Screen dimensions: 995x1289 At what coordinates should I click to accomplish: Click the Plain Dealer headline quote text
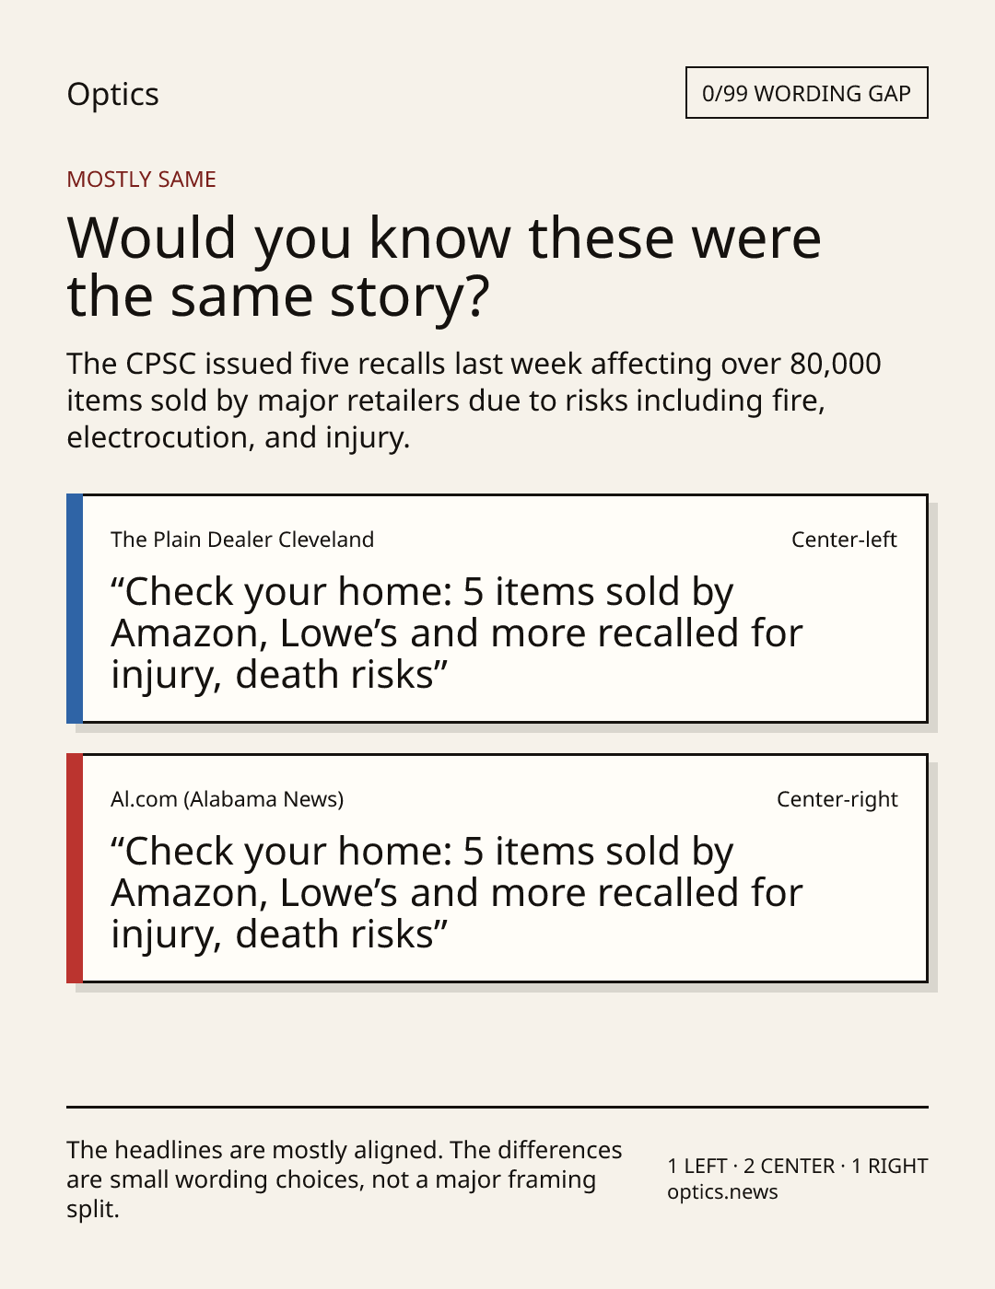457,633
